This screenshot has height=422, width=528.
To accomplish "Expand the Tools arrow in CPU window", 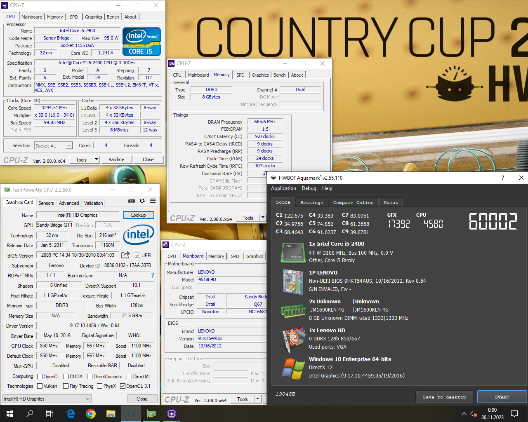I will click(96, 159).
